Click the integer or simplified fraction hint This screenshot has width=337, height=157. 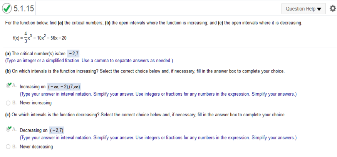[89, 61]
